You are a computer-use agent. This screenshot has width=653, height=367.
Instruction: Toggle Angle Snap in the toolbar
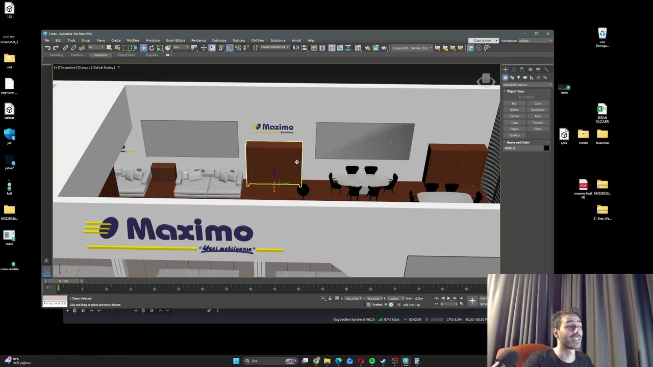tap(230, 48)
